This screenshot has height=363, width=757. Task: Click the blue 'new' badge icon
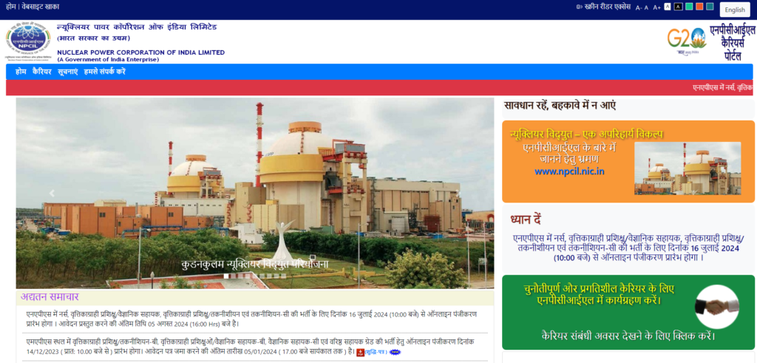395,353
